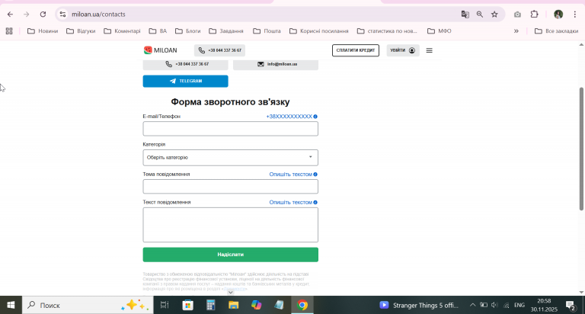585x314 pixels.
Task: Click info icon next to Текст повідомлення hint
Action: pyautogui.click(x=315, y=203)
